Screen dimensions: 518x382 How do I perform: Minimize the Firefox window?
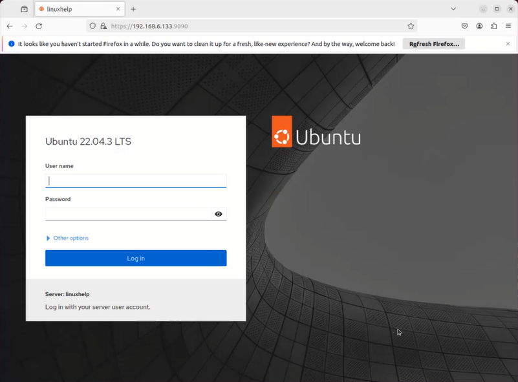click(483, 9)
